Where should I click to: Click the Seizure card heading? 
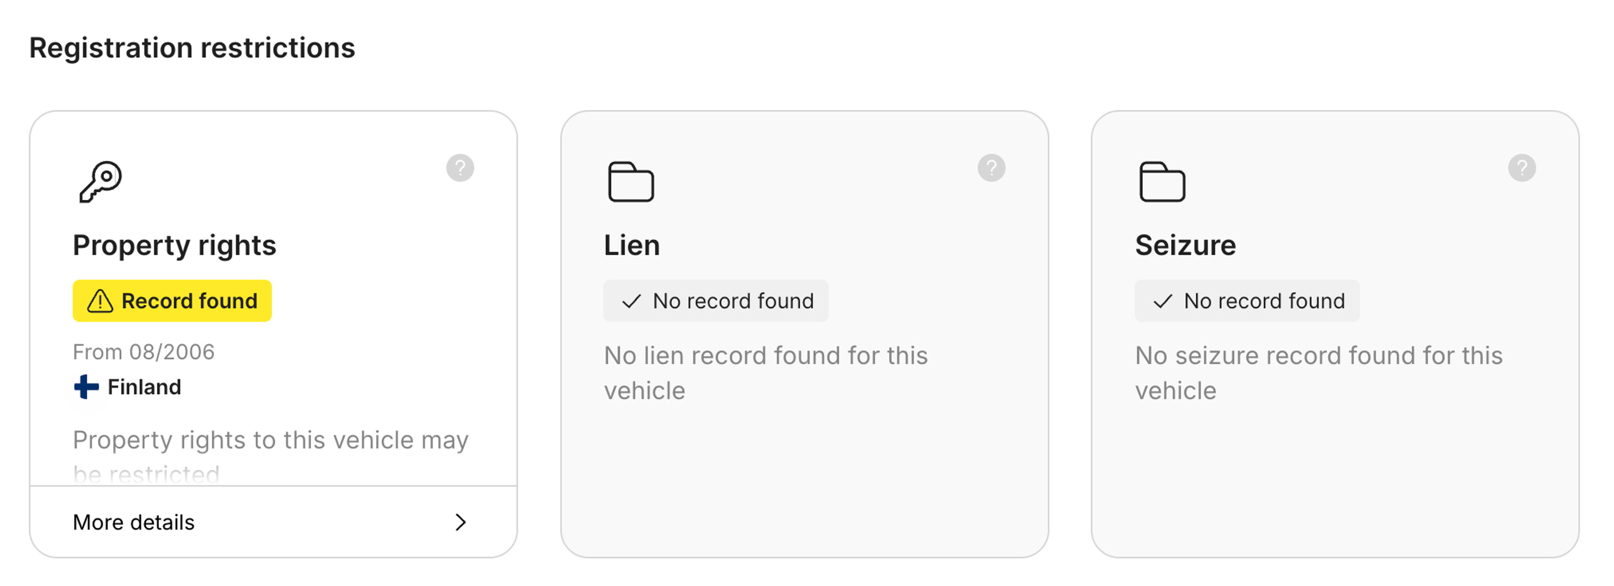(x=1185, y=245)
